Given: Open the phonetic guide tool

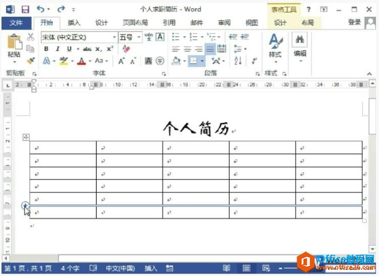Looking at the screenshot, I should pos(149,37).
